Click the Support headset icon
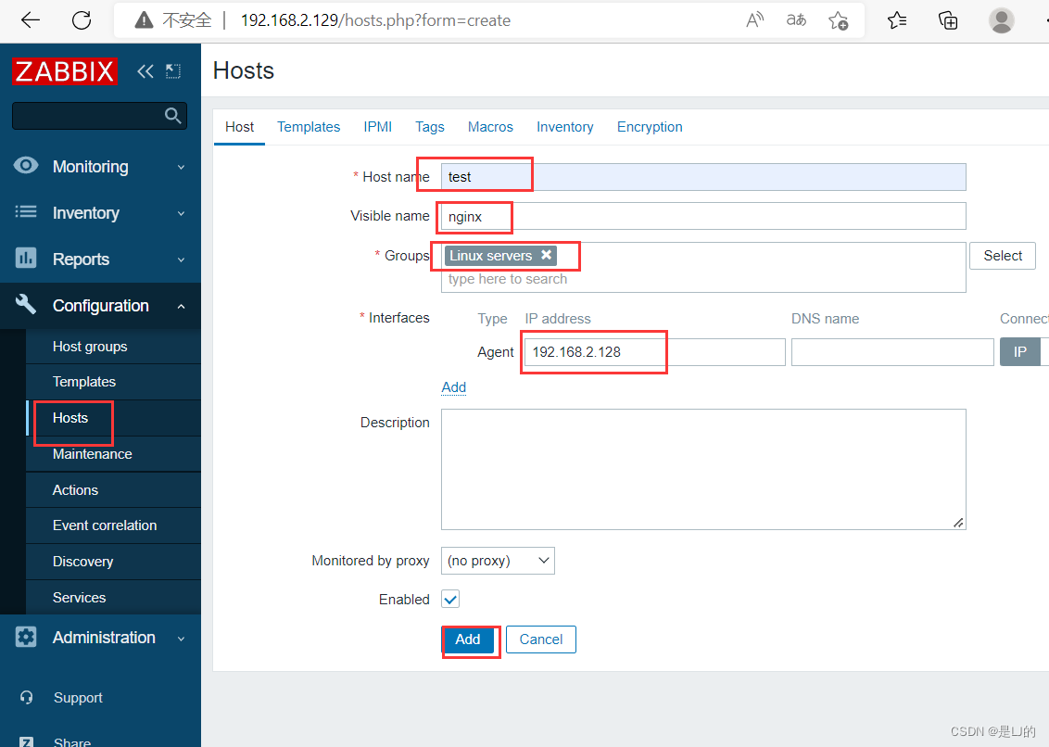The height and width of the screenshot is (747, 1049). (26, 698)
